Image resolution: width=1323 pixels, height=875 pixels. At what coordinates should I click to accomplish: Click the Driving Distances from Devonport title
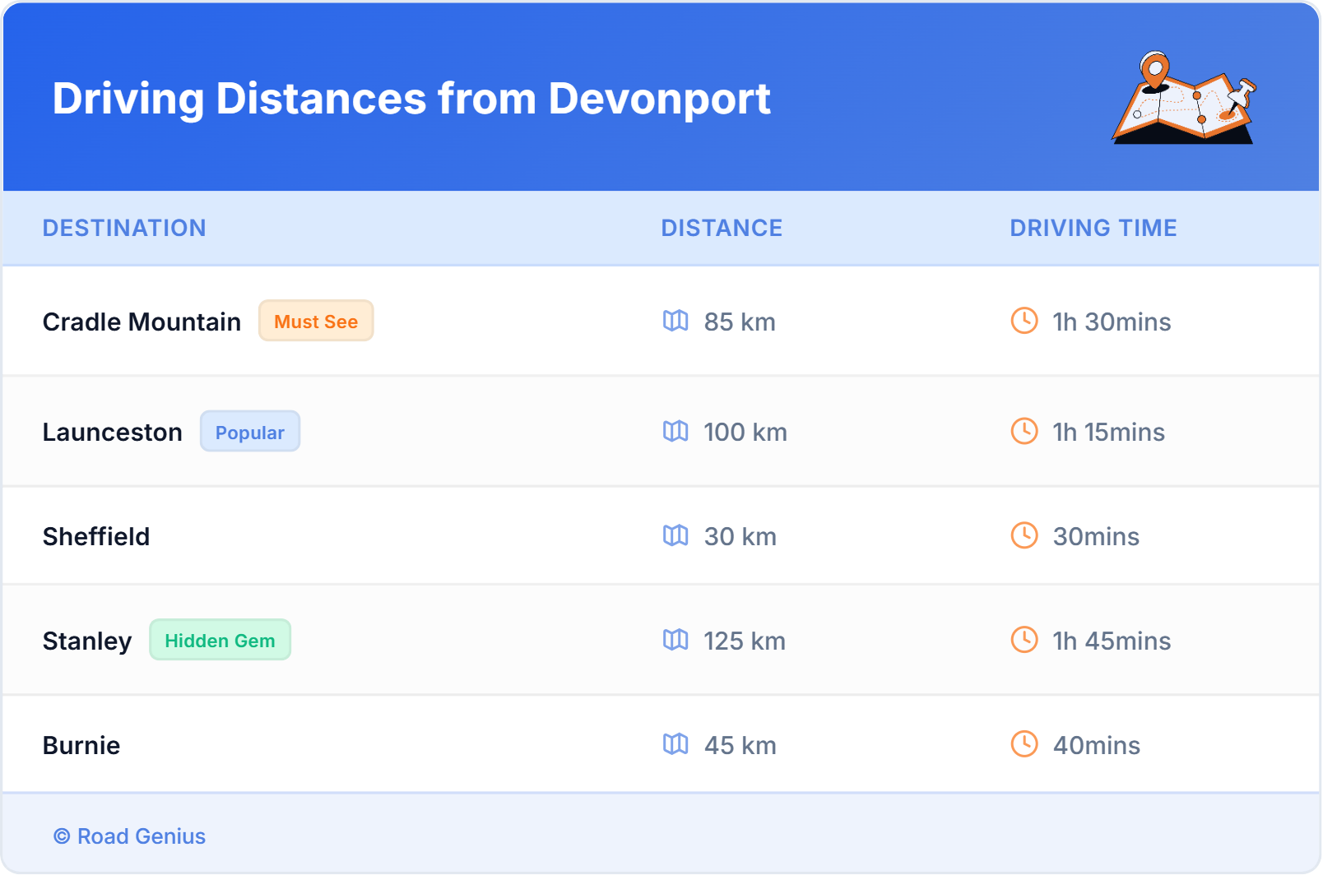pos(411,99)
